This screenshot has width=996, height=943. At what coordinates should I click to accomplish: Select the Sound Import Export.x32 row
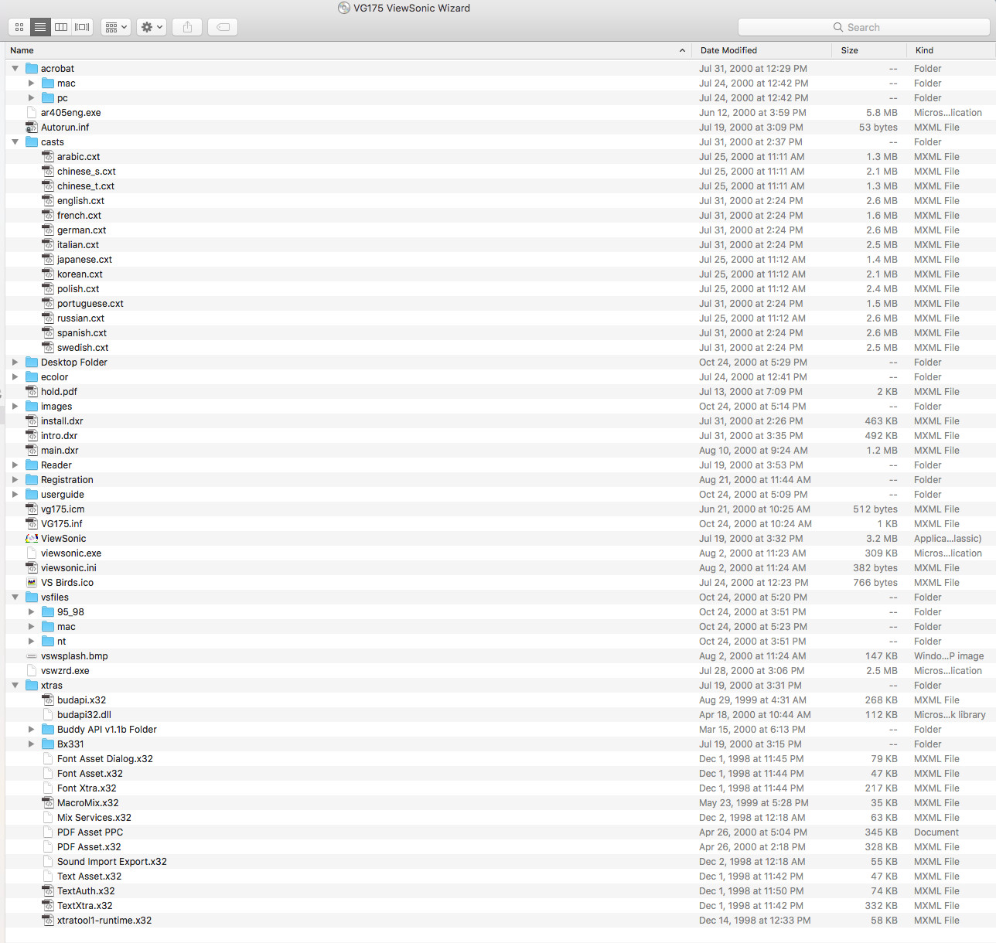(500, 862)
